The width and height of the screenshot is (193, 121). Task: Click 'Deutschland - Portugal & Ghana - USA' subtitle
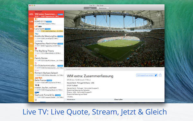[80, 83]
